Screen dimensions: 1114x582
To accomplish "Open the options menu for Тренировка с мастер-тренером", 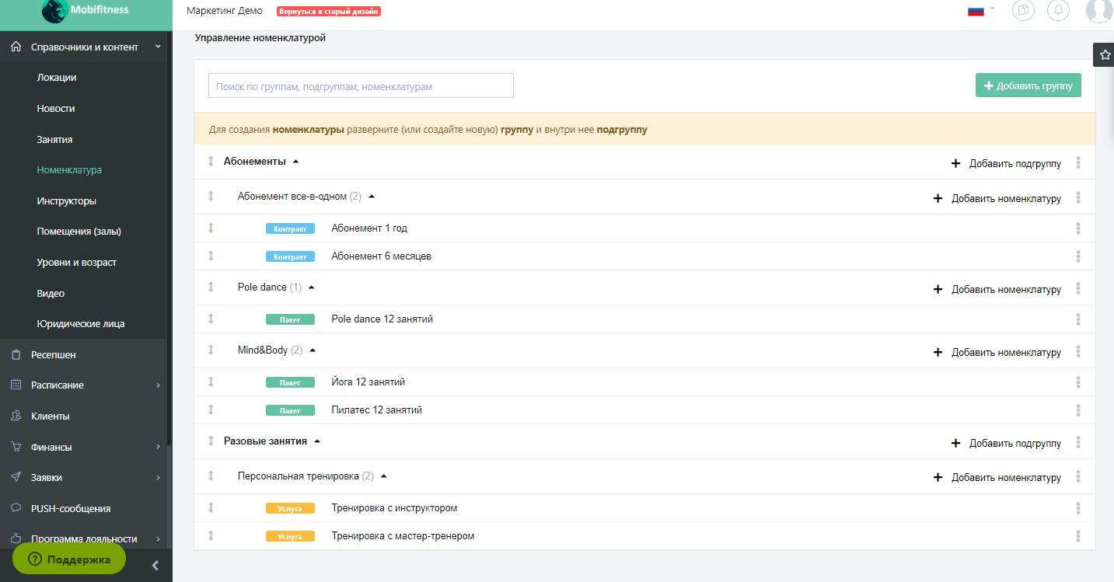I will [1078, 536].
